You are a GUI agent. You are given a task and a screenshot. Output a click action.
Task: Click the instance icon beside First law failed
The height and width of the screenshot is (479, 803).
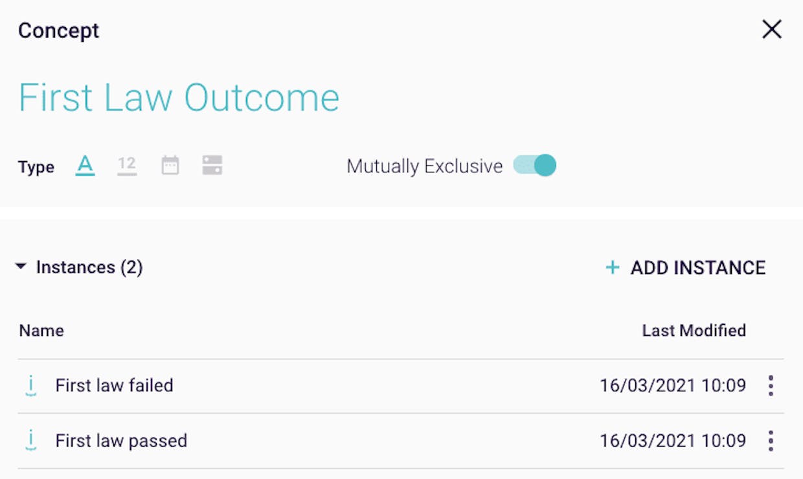coord(30,386)
